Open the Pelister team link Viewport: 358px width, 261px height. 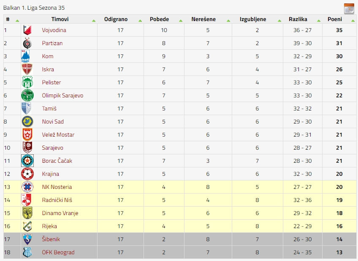[x=52, y=82]
